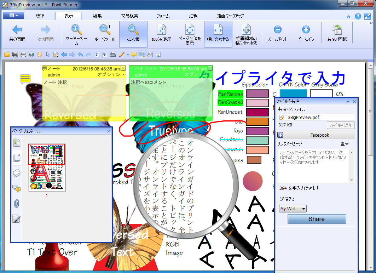
Task: Click the yellow note annotation icon on page
Action: point(25,79)
